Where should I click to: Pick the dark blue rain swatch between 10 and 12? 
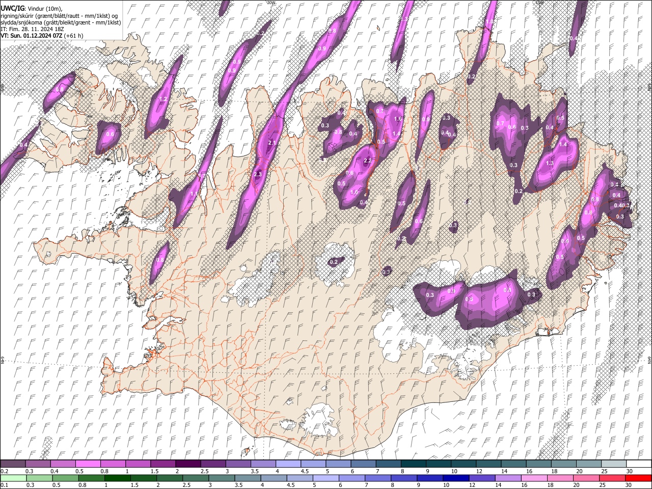click(455, 478)
